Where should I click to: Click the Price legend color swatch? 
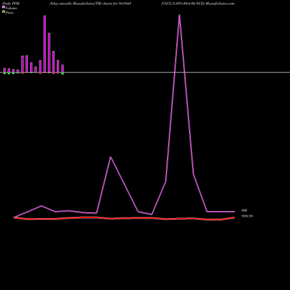[3, 12]
